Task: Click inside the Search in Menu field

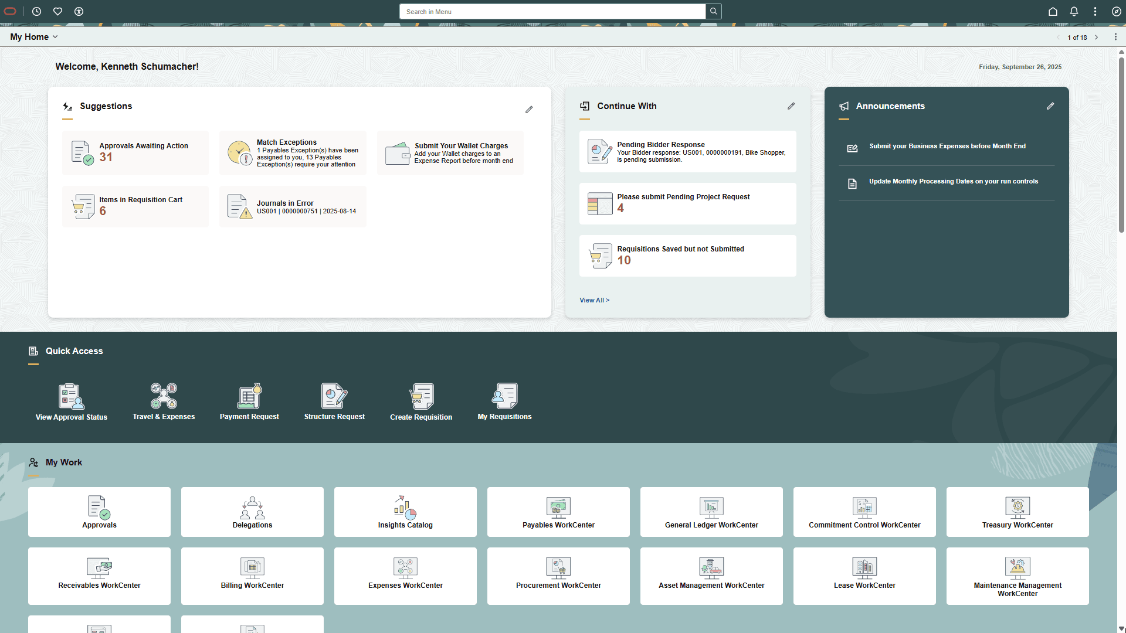Action: tap(552, 11)
